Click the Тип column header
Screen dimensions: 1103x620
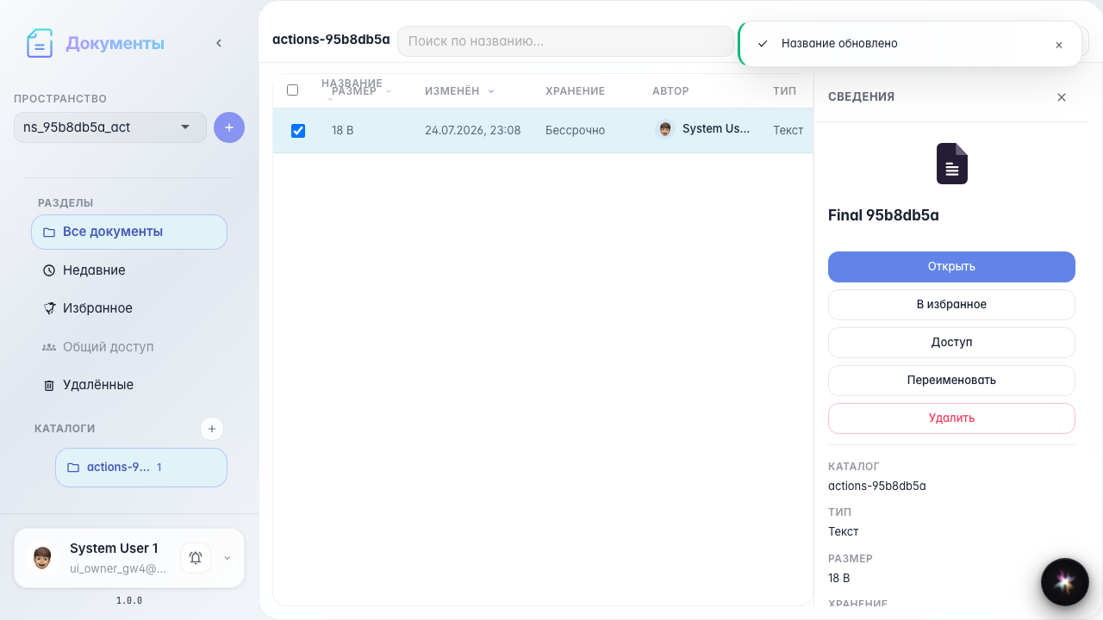[784, 91]
